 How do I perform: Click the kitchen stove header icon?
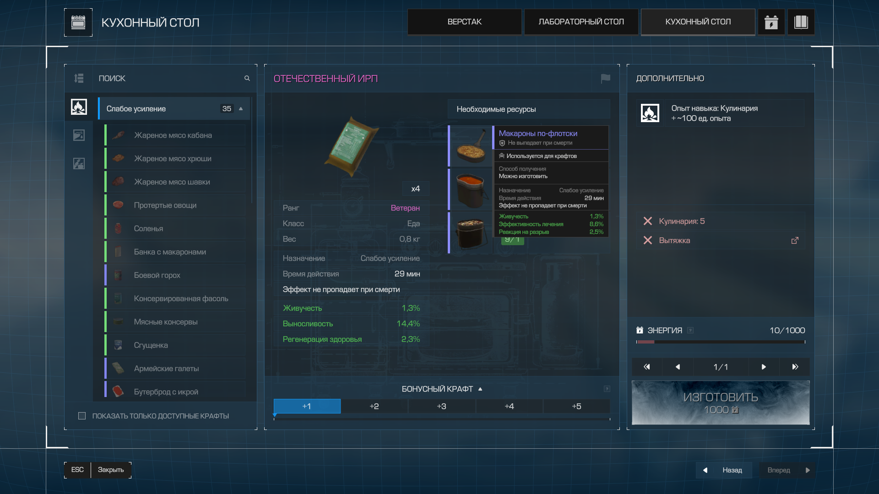(x=78, y=22)
